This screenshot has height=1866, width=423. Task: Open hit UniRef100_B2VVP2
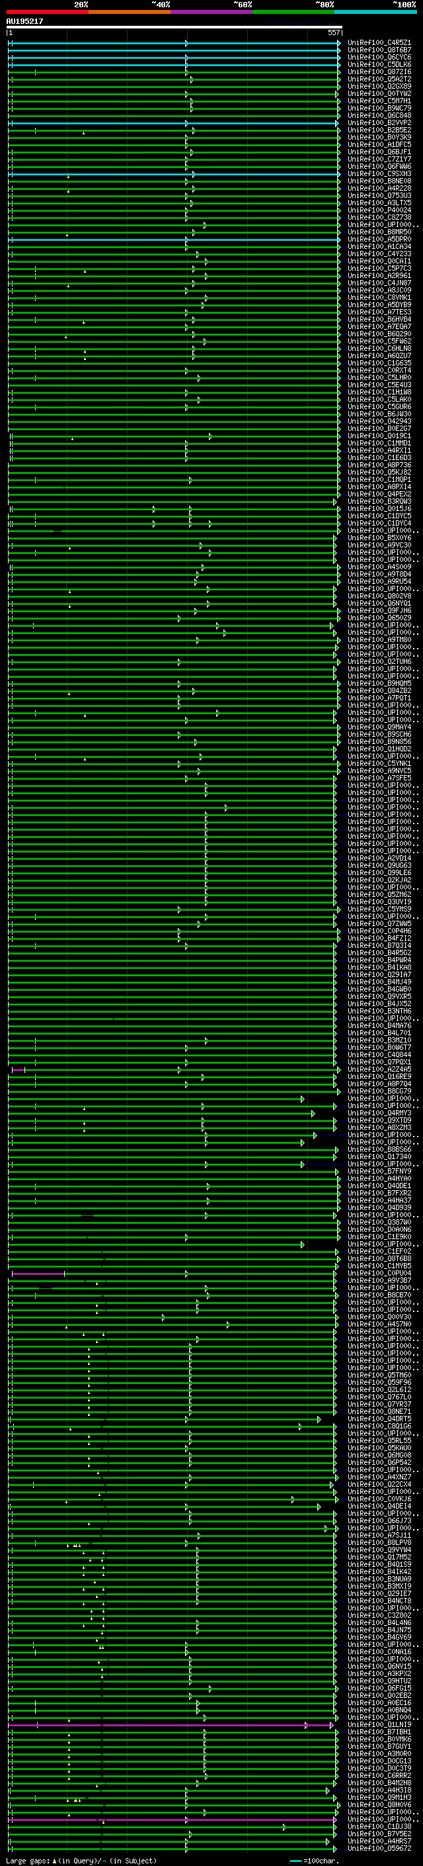click(379, 123)
